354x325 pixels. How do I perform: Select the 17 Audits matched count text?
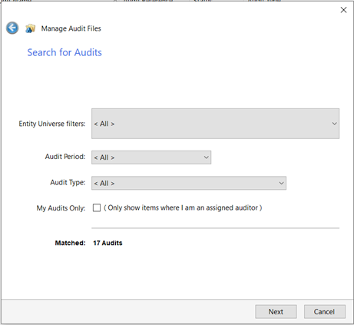[108, 243]
